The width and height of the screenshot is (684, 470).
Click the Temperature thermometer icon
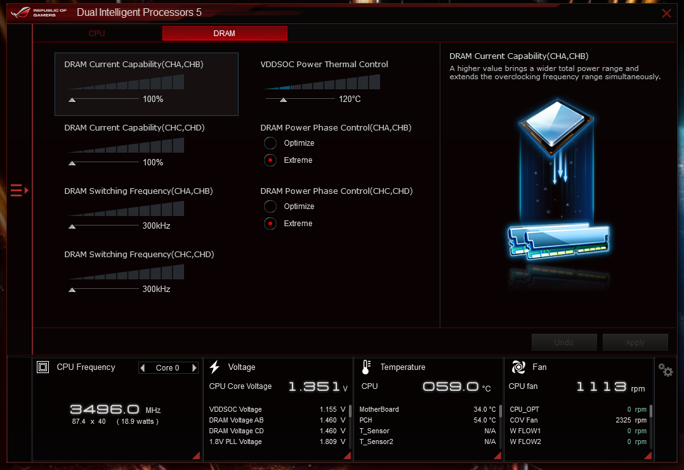[x=367, y=367]
